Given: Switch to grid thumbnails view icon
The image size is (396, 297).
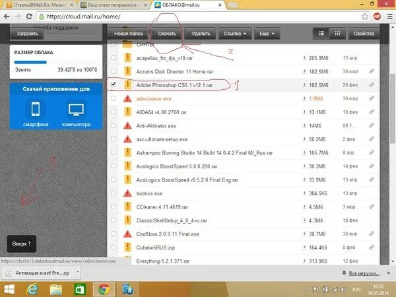Looking at the screenshot, I should [337, 34].
